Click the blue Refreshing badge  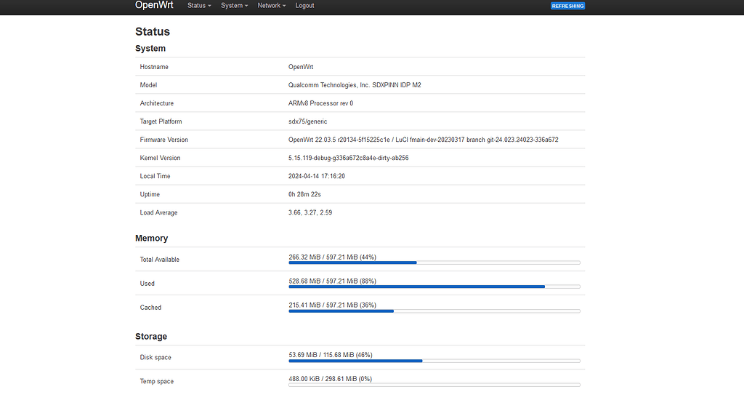pos(567,6)
